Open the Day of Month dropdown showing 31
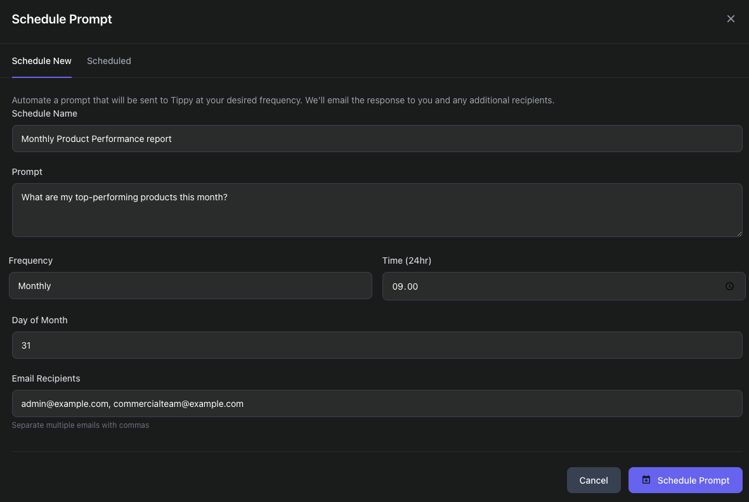The height and width of the screenshot is (502, 749). (377, 345)
